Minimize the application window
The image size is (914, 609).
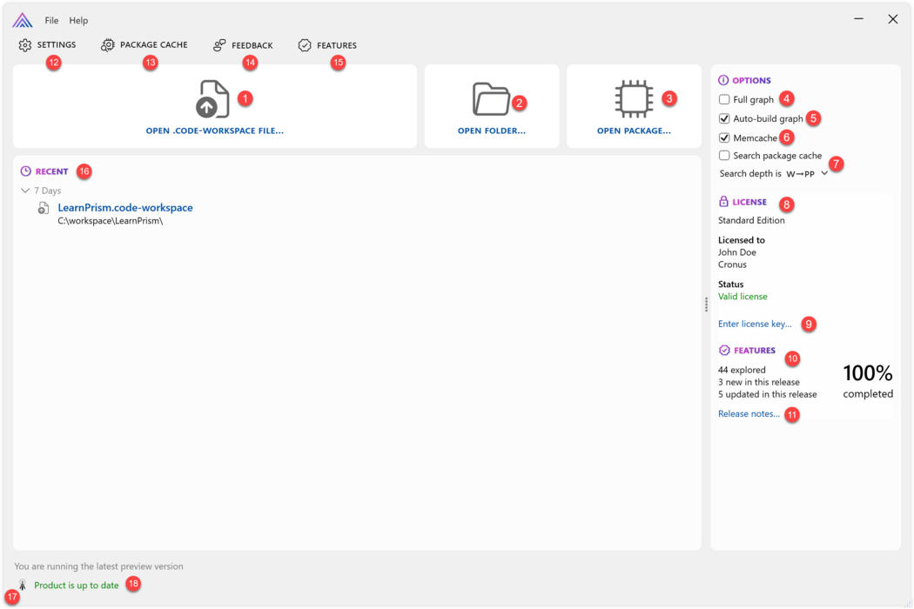[x=858, y=19]
